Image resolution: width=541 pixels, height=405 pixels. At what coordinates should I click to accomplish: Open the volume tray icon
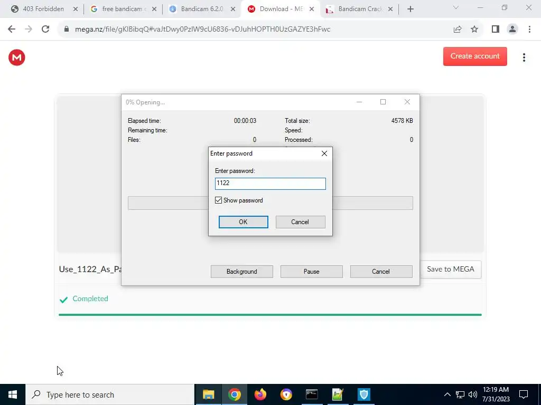(x=473, y=394)
